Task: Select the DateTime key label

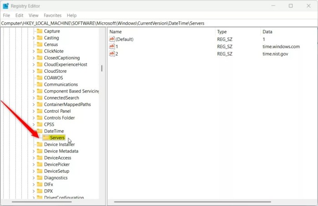Action: click(x=54, y=131)
